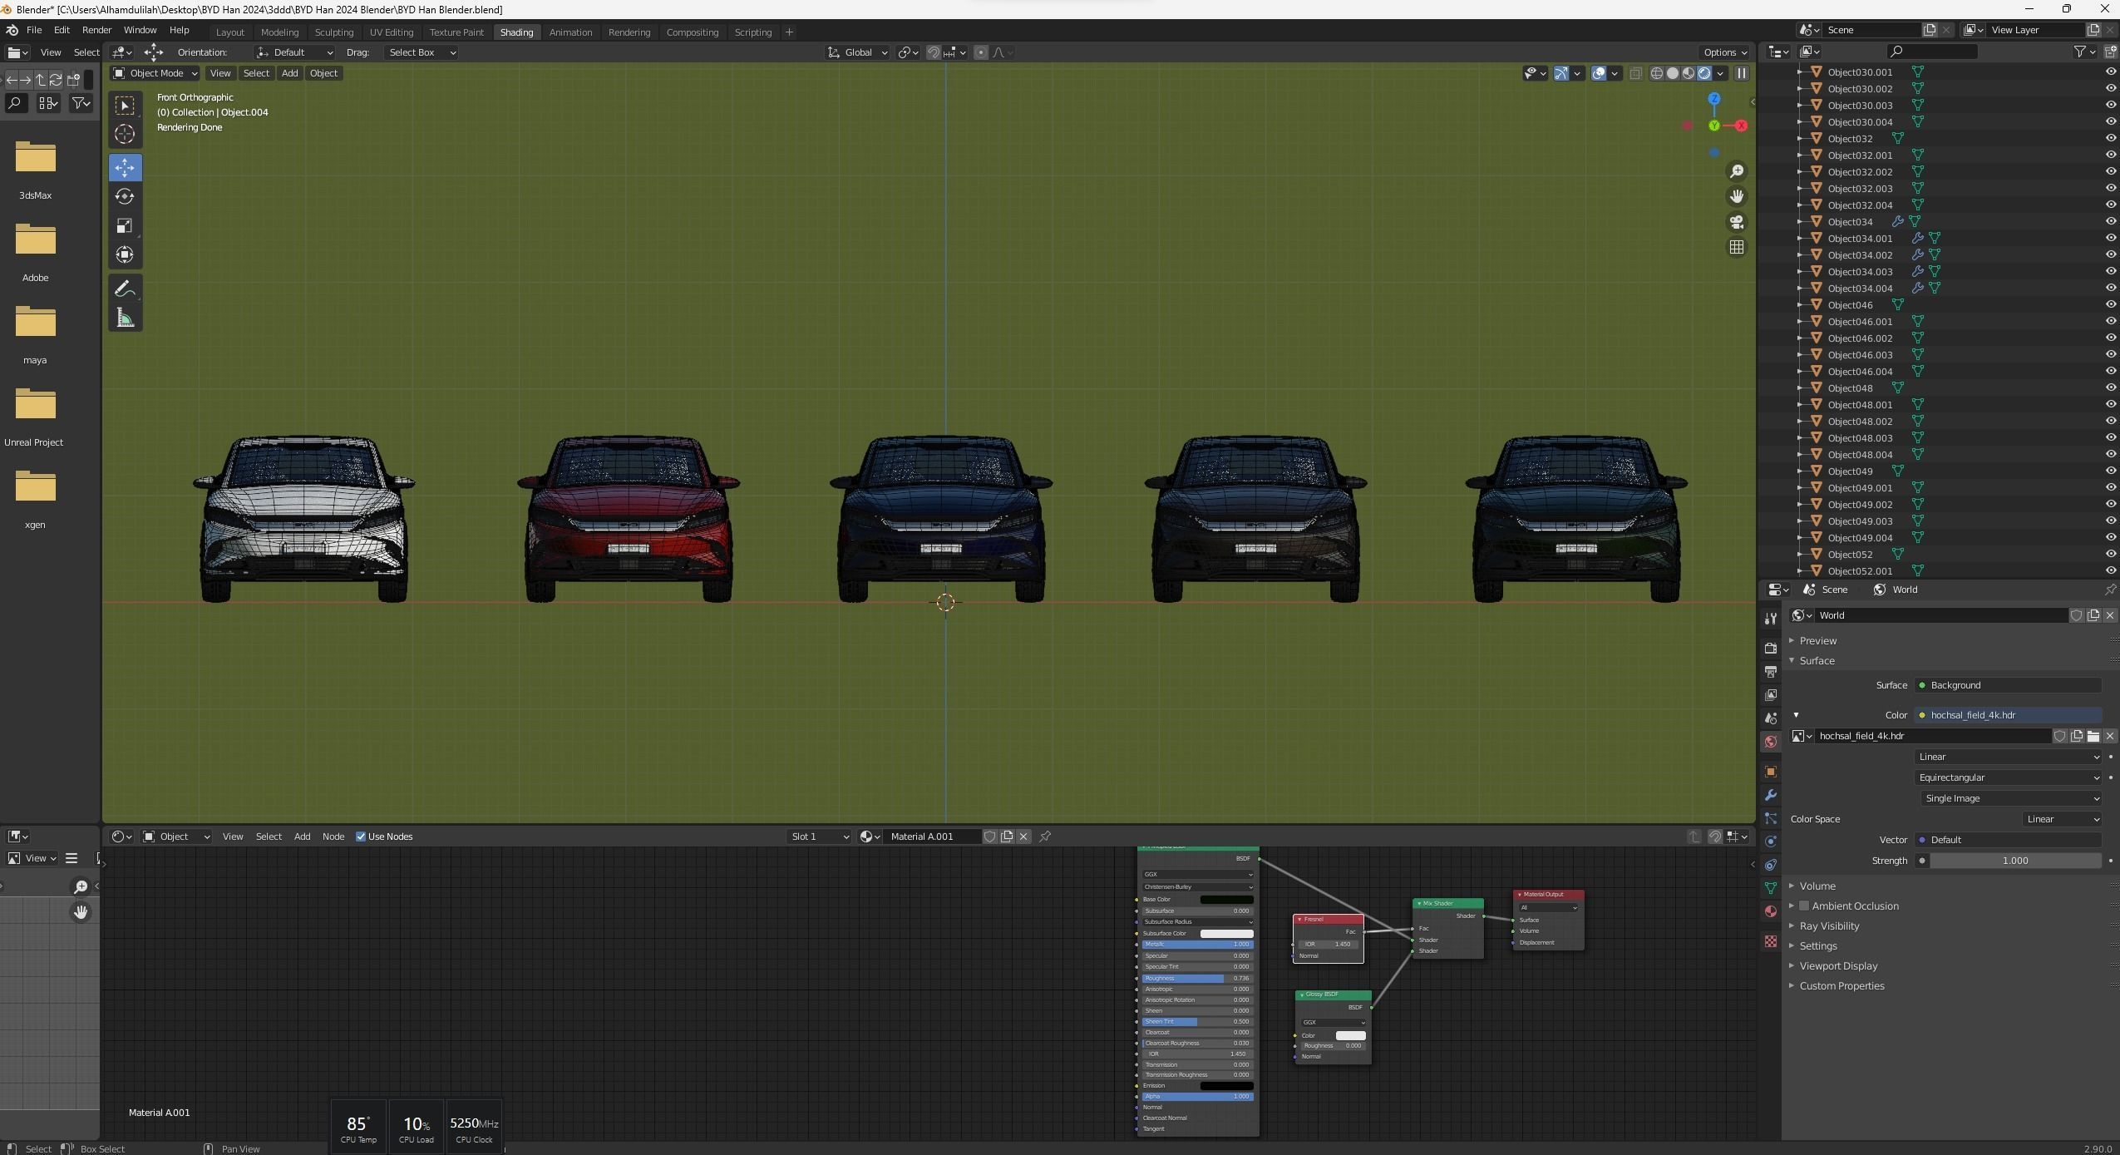The image size is (2120, 1155).
Task: Select the Select Box tool icon
Action: (x=125, y=105)
